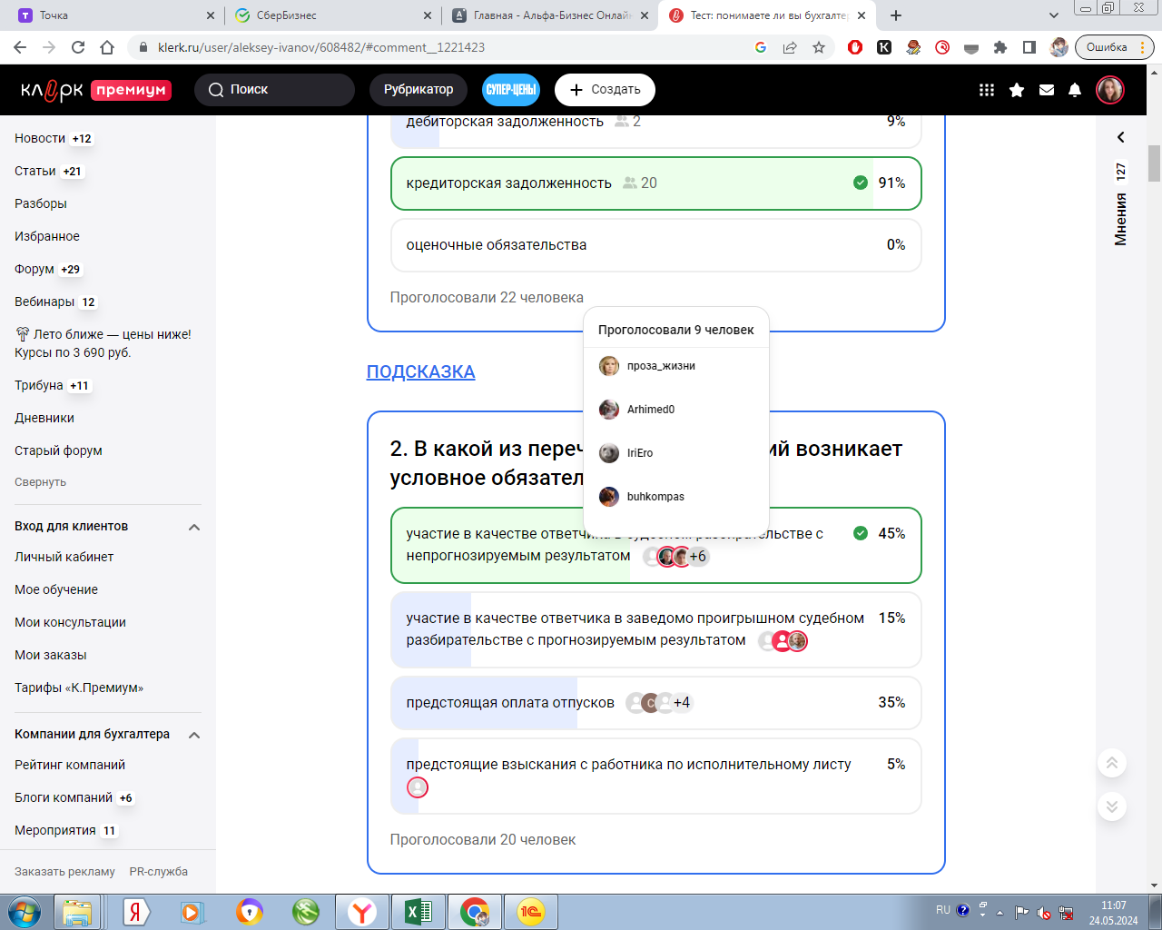Open Excel from the taskbar
Screen dimensions: 1162x930
(x=419, y=911)
